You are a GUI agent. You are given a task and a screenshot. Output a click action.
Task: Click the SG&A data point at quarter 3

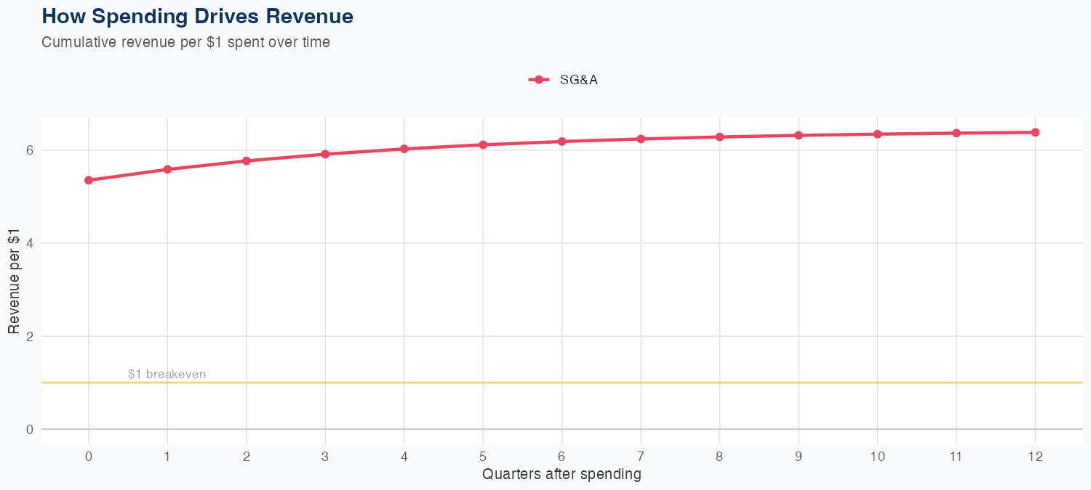click(x=325, y=154)
